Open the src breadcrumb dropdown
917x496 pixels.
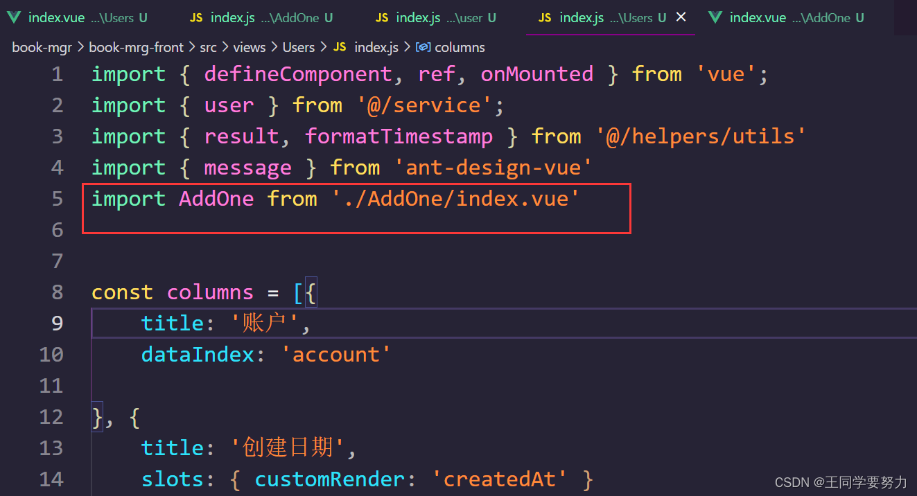click(x=209, y=47)
